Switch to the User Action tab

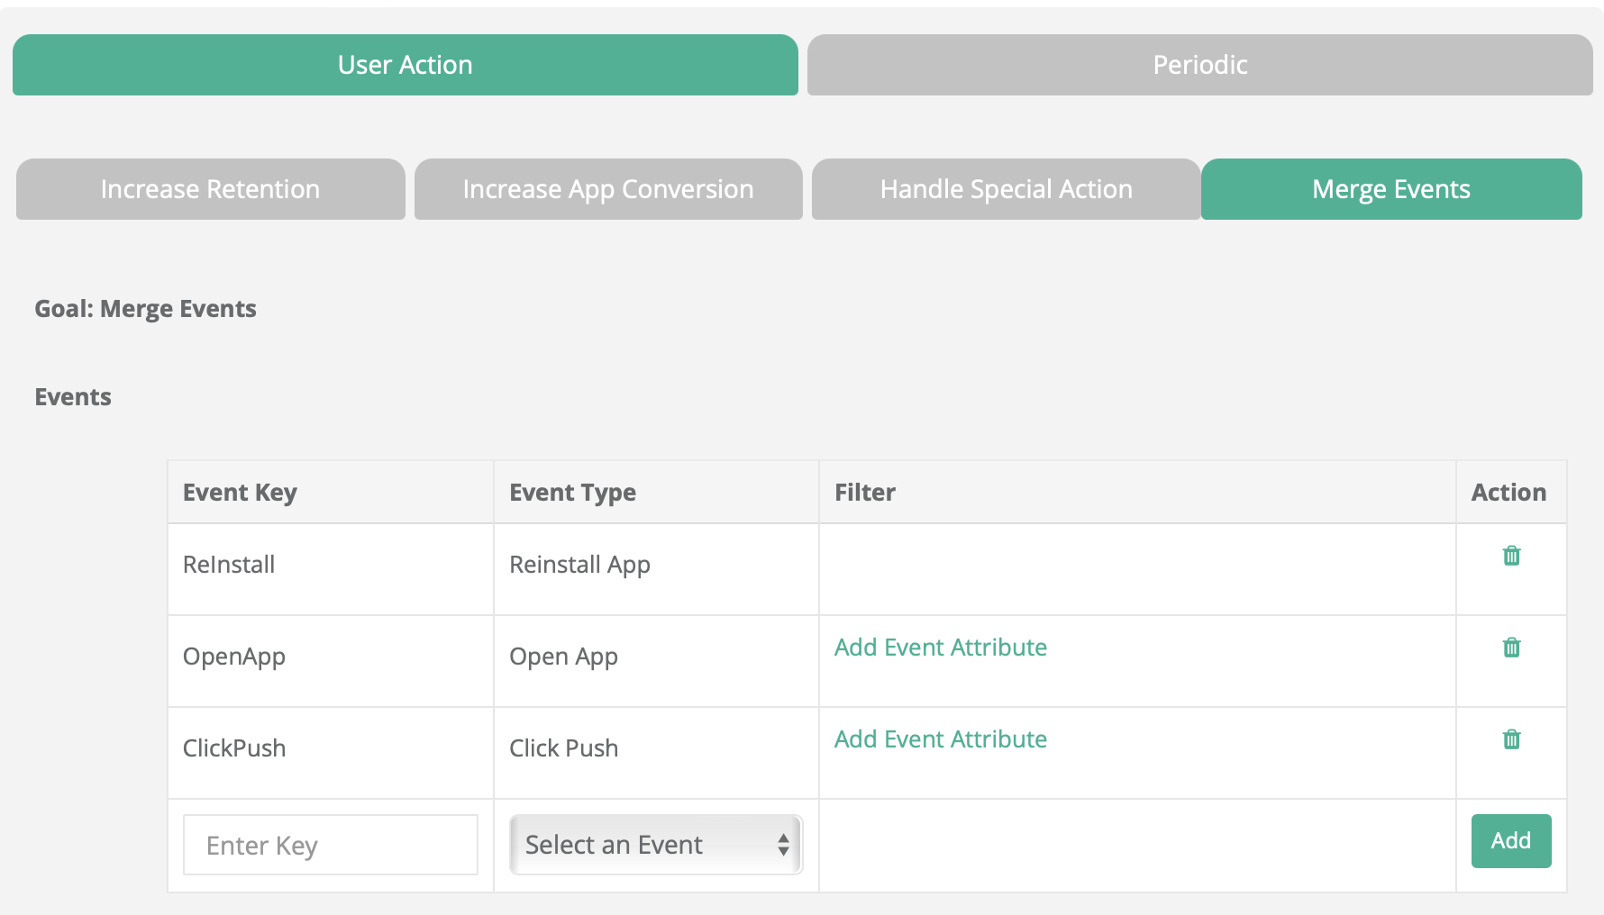[405, 65]
